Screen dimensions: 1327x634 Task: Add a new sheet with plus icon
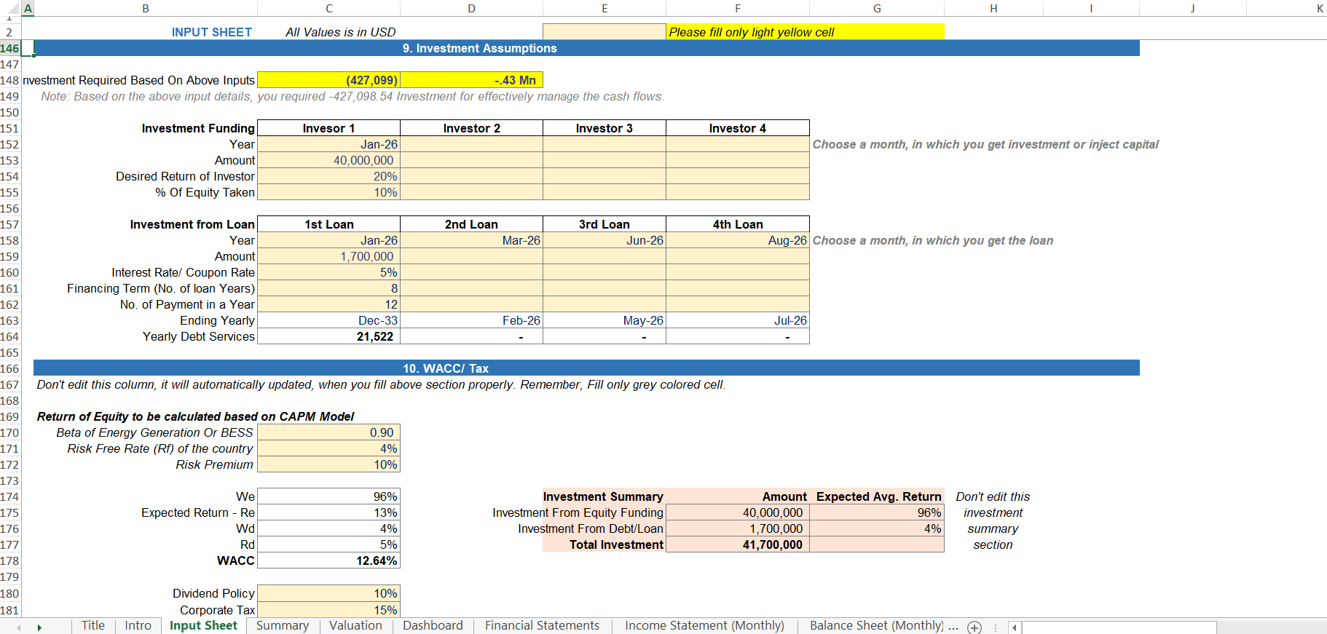click(974, 627)
